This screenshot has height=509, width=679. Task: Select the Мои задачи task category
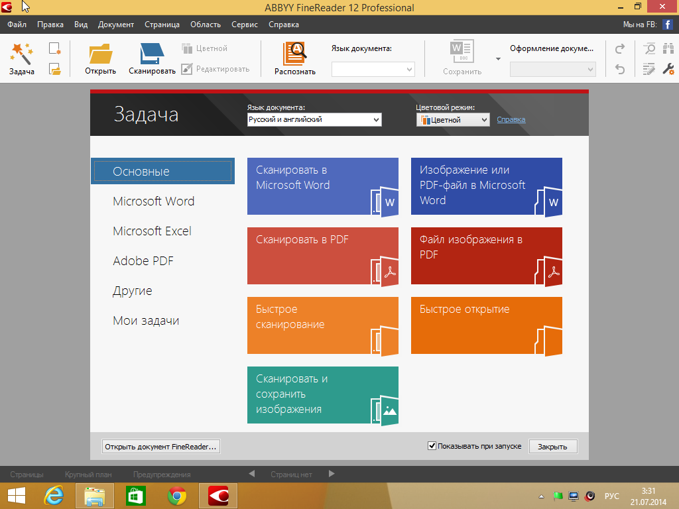coord(146,321)
